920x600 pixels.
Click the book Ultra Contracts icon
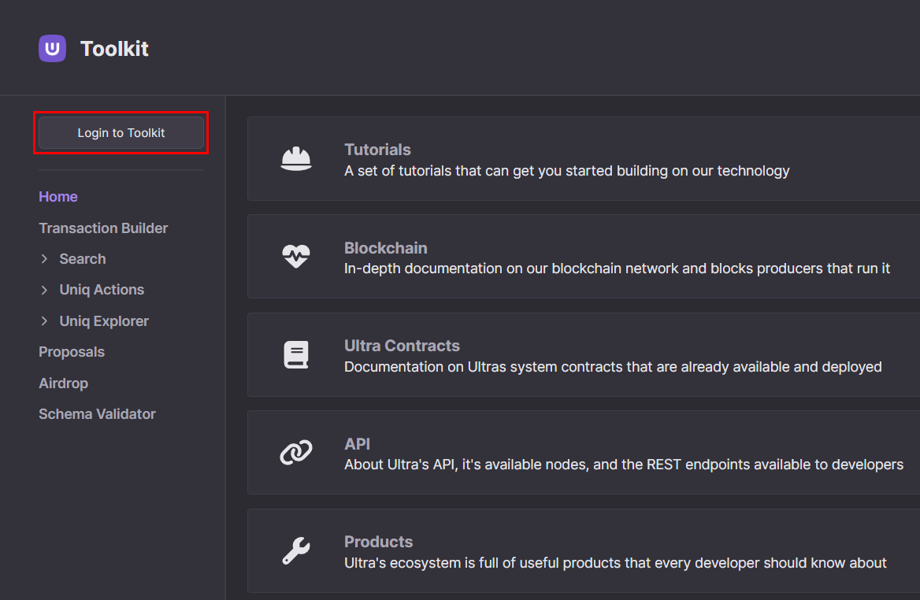[x=295, y=355]
